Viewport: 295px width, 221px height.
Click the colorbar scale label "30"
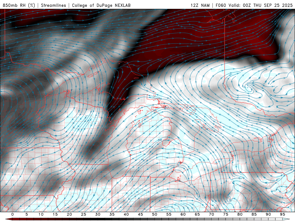pyautogui.click(x=98, y=214)
